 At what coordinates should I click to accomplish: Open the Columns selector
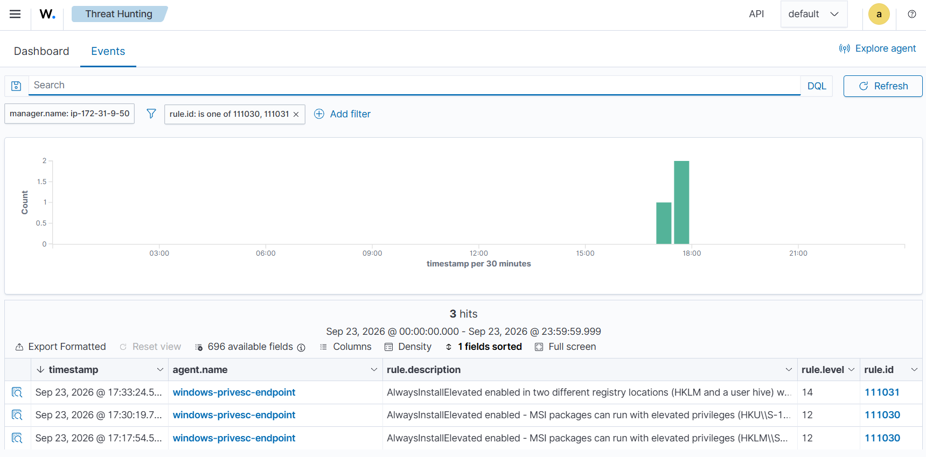click(x=345, y=347)
